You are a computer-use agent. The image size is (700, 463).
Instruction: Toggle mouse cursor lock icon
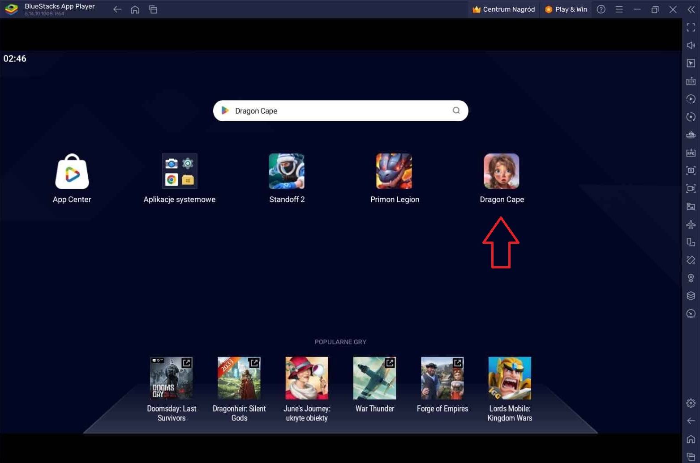tap(691, 63)
